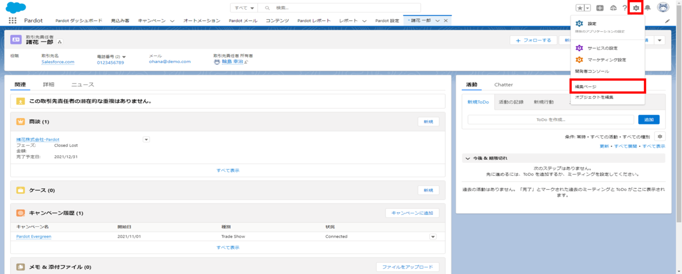The width and height of the screenshot is (682, 274).
Task: Open the App Launcher grid icon
Action: pyautogui.click(x=12, y=20)
